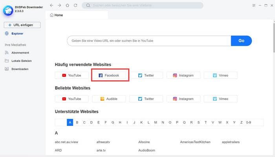Click the URL einfügen button
This screenshot has height=157, width=275.
coord(22,25)
